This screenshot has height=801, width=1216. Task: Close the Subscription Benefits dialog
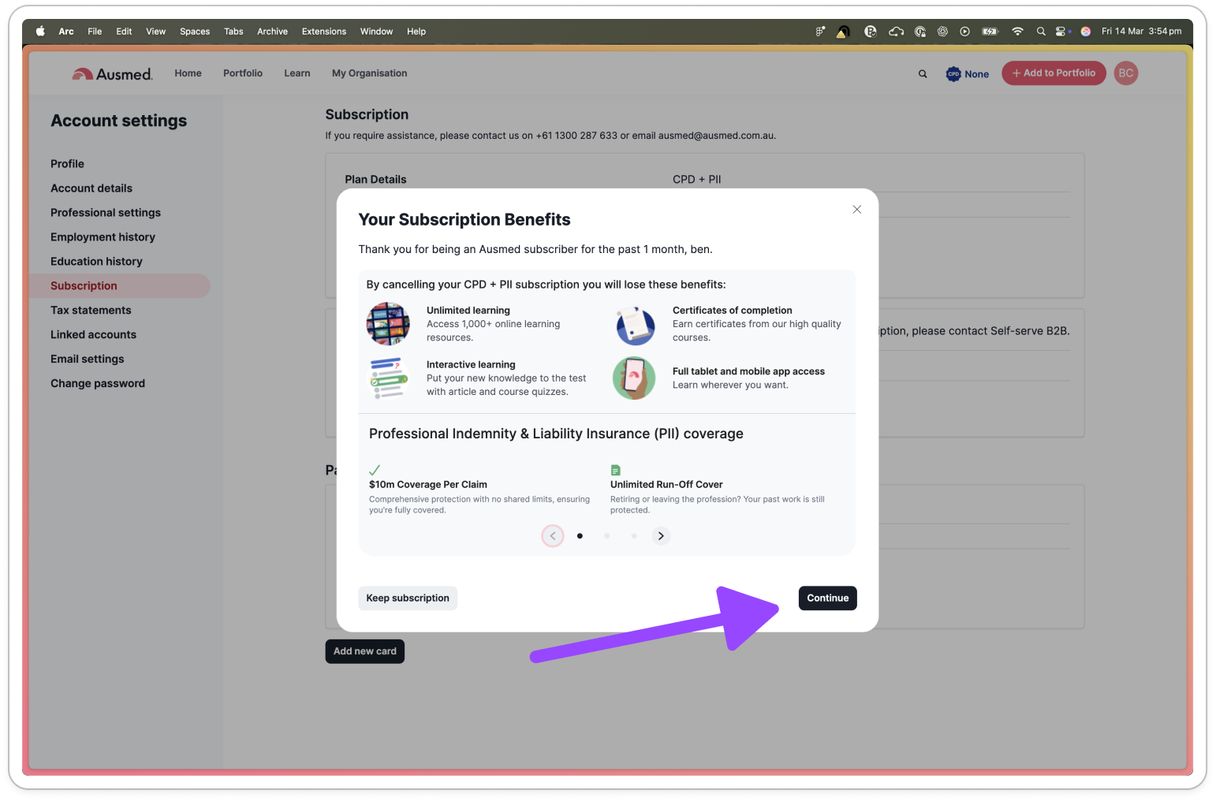coord(856,210)
